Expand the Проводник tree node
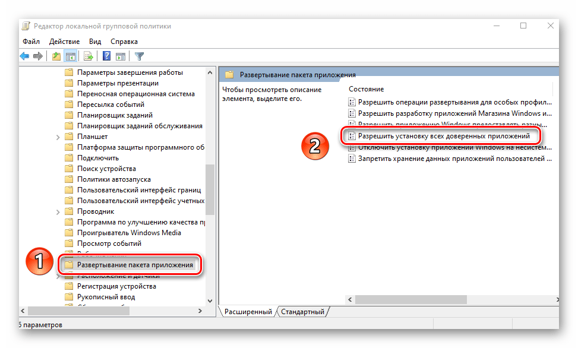 58,211
